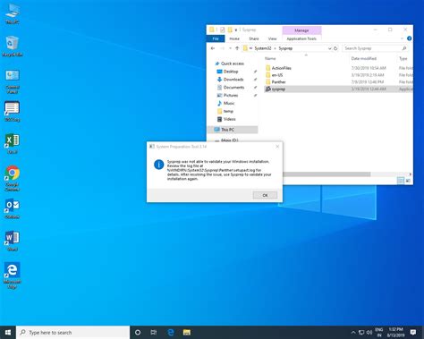Open Quick Access Toolbar dropdown in titlebar
424x339 pixels.
coord(236,30)
